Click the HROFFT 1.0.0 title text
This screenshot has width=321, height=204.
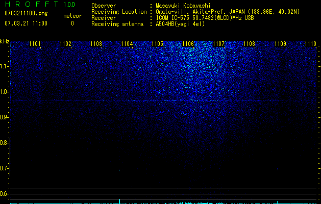pyautogui.click(x=40, y=4)
